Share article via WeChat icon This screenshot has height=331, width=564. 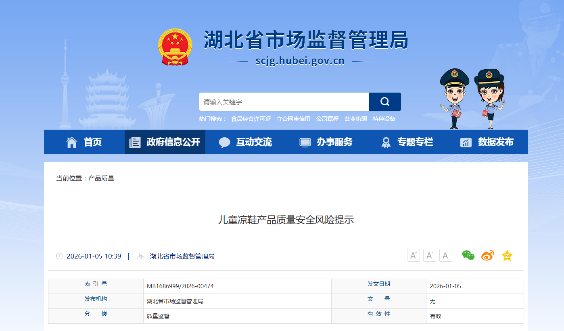pos(468,255)
